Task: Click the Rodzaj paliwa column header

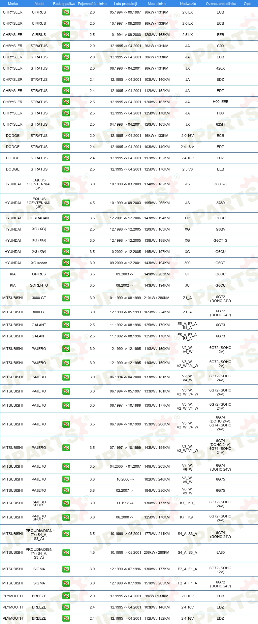Action: [64, 4]
